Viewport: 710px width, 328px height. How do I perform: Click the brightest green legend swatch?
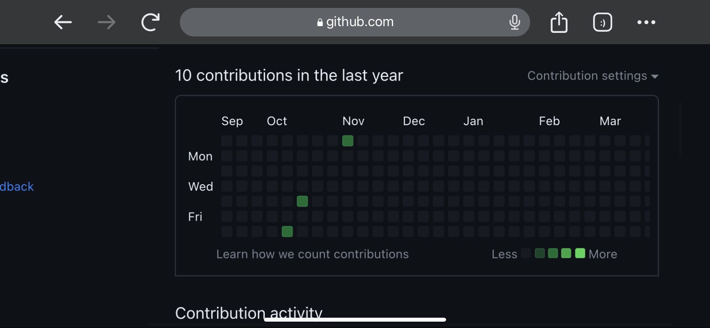tap(580, 253)
